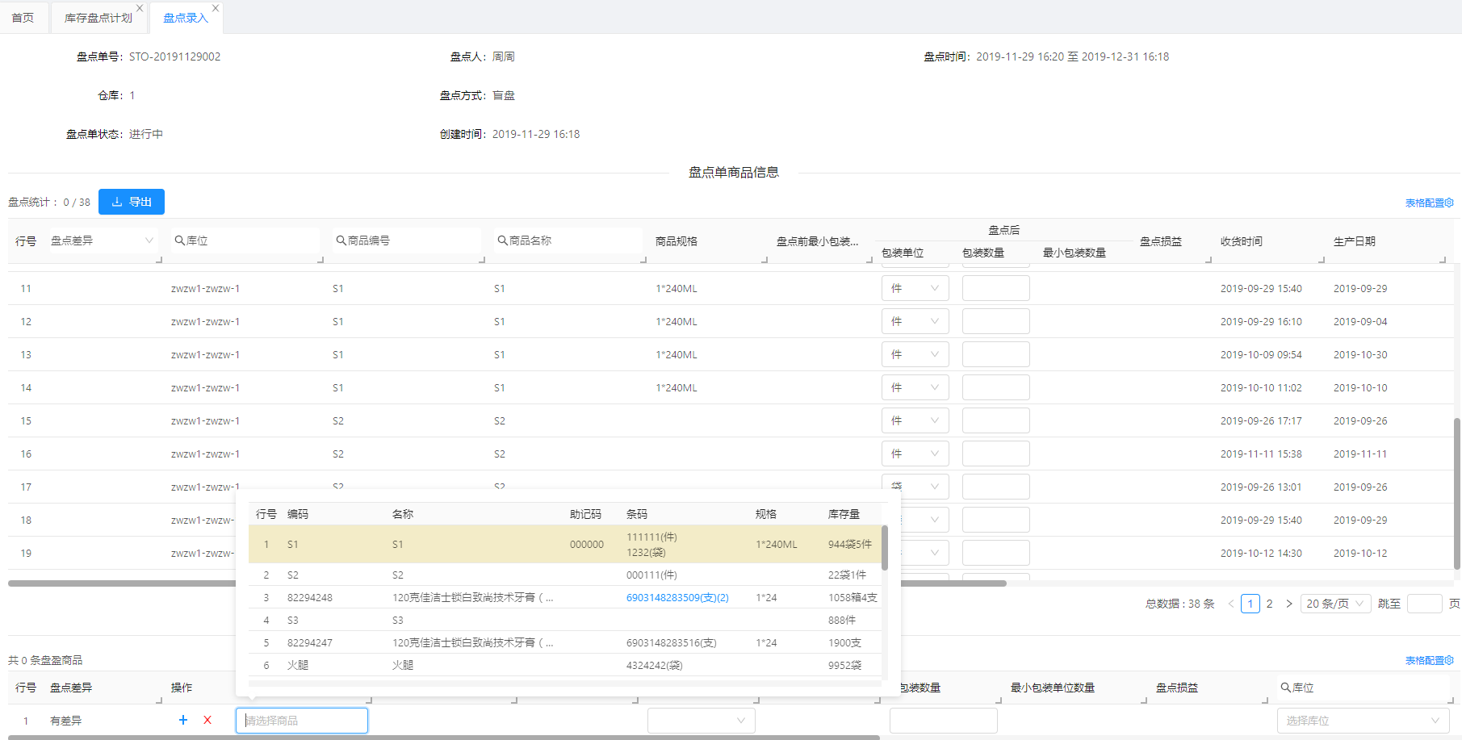The image size is (1462, 740).
Task: Click barcode link 6903148283509(支)(2)
Action: 677,597
